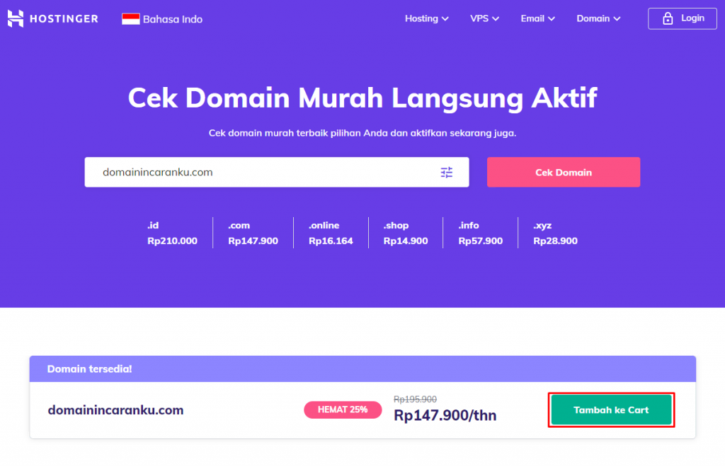Expand the Email menu
Image resolution: width=725 pixels, height=466 pixels.
537,18
